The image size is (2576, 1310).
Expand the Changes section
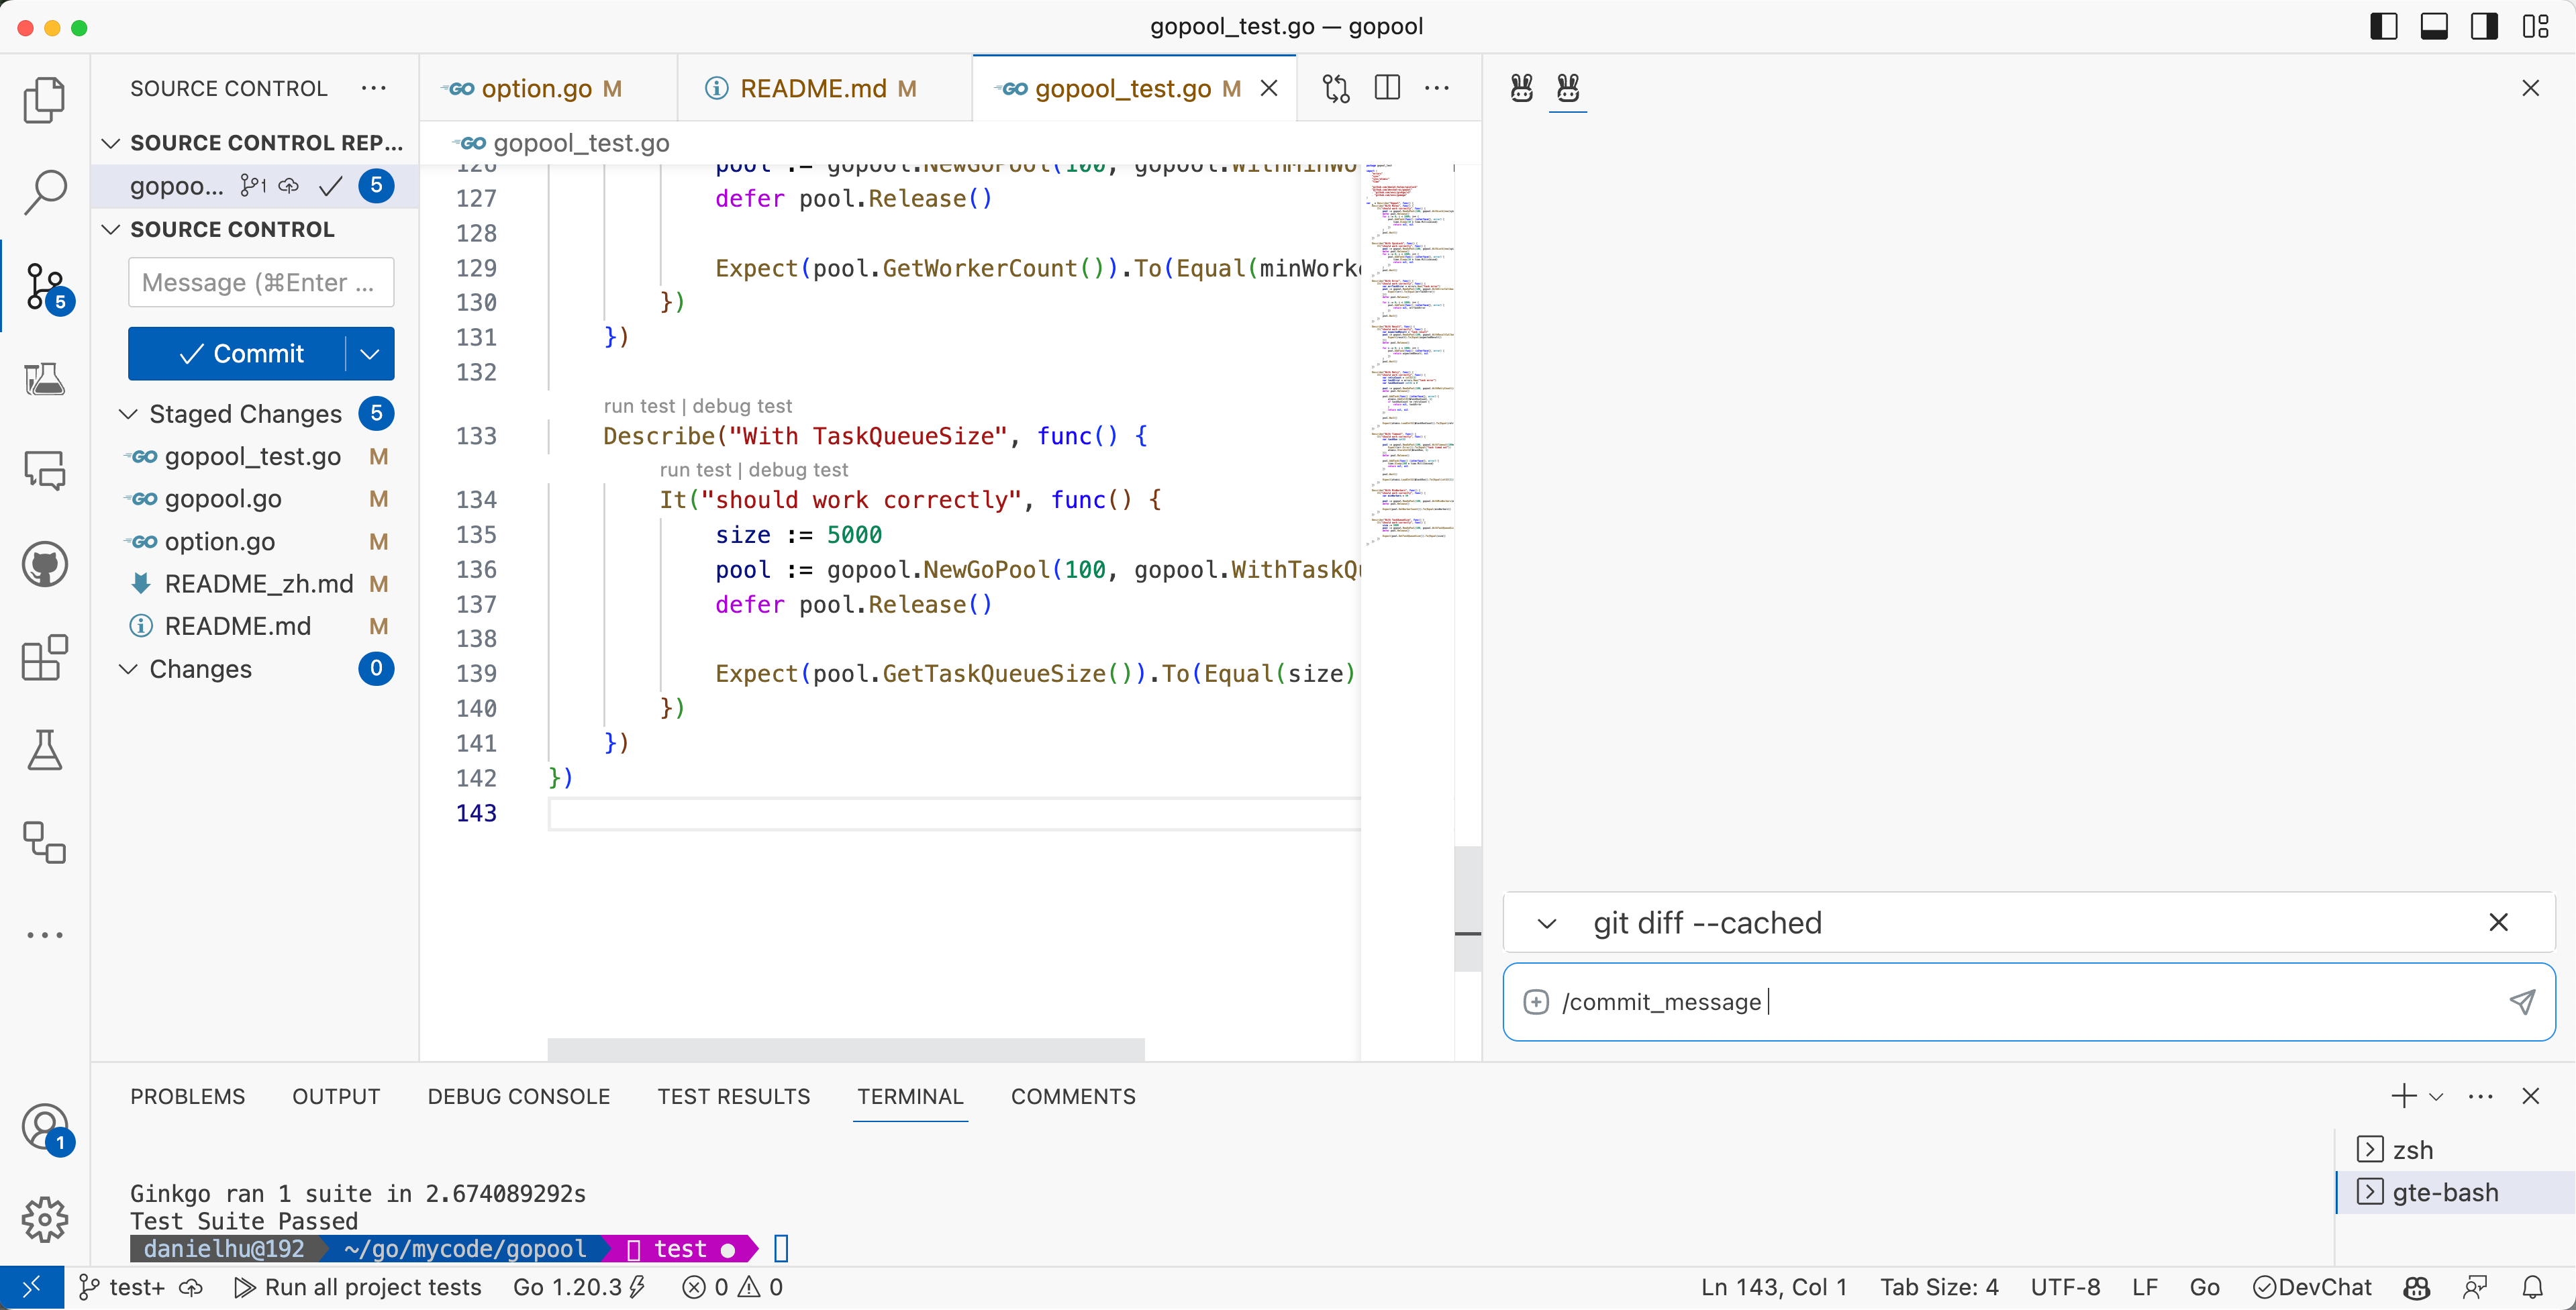[129, 669]
